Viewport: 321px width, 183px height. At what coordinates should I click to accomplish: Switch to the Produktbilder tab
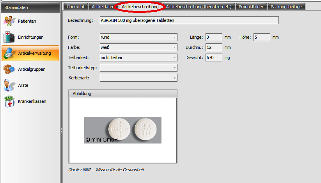coord(251,7)
